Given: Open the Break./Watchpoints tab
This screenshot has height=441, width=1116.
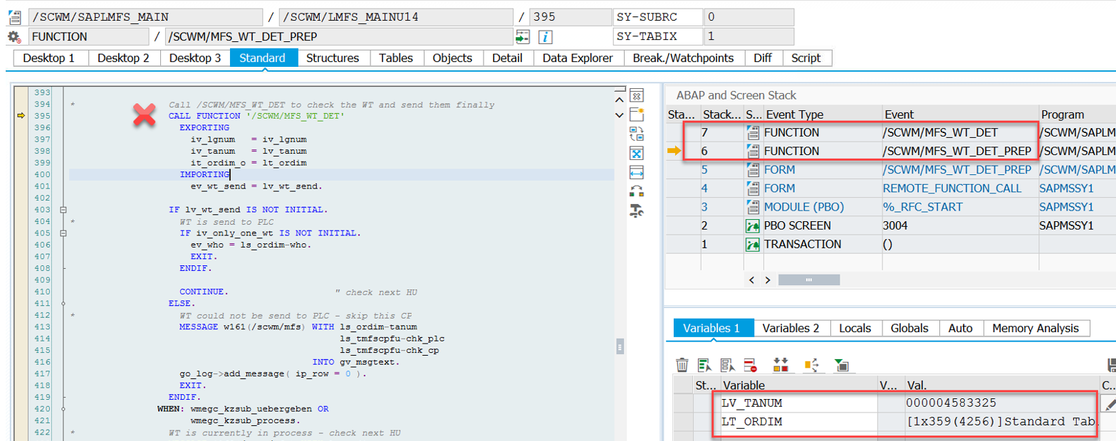Looking at the screenshot, I should pos(684,58).
